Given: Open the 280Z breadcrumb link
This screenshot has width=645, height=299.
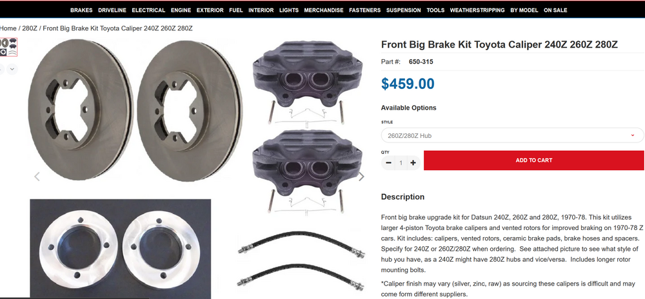Looking at the screenshot, I should (30, 28).
